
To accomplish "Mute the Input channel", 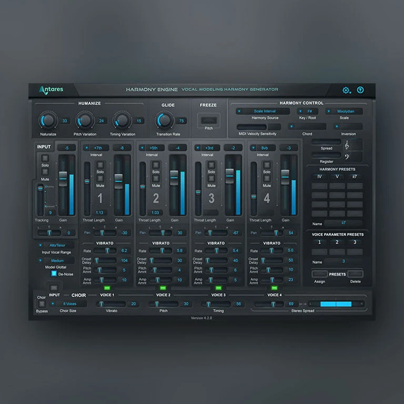I will pyautogui.click(x=45, y=172).
